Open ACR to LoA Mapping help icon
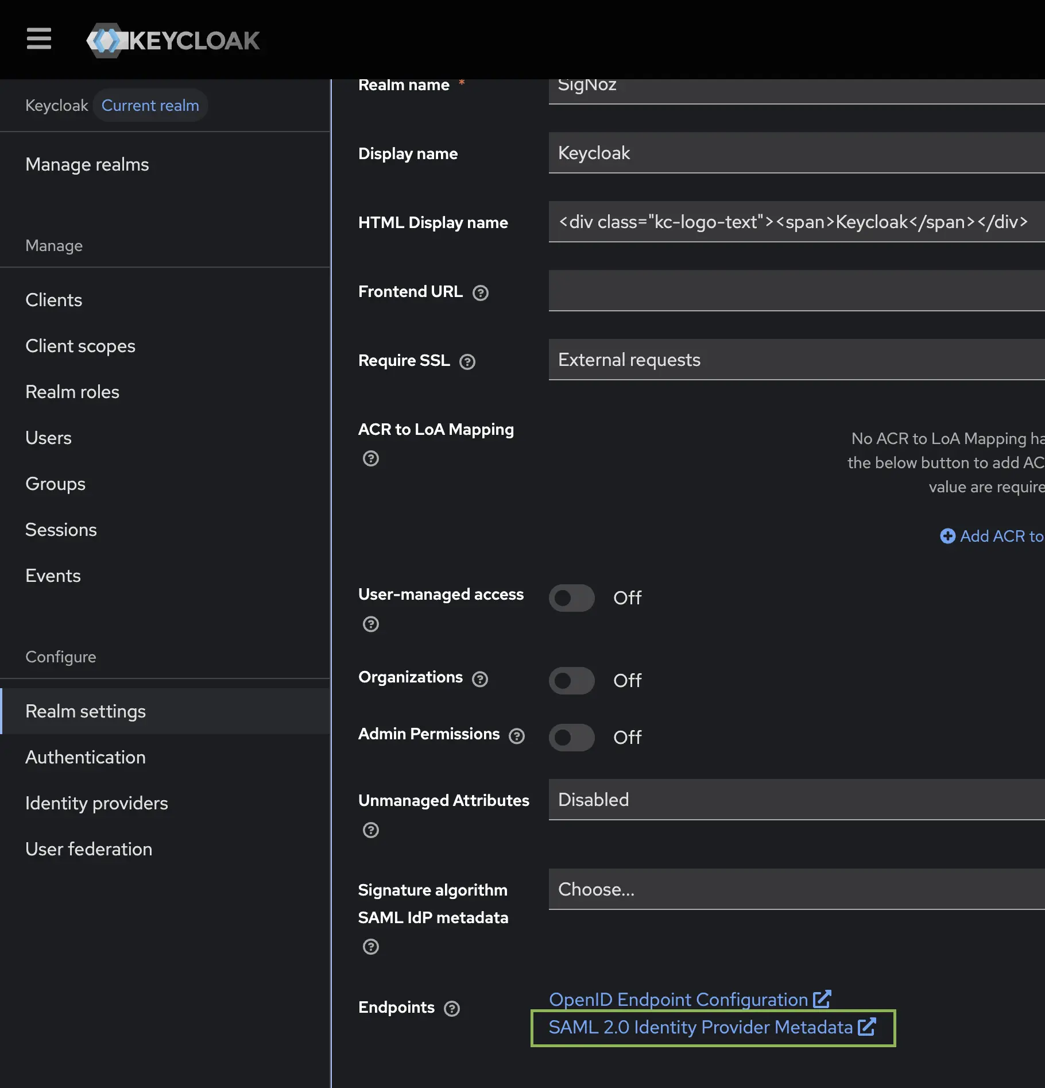 (371, 458)
